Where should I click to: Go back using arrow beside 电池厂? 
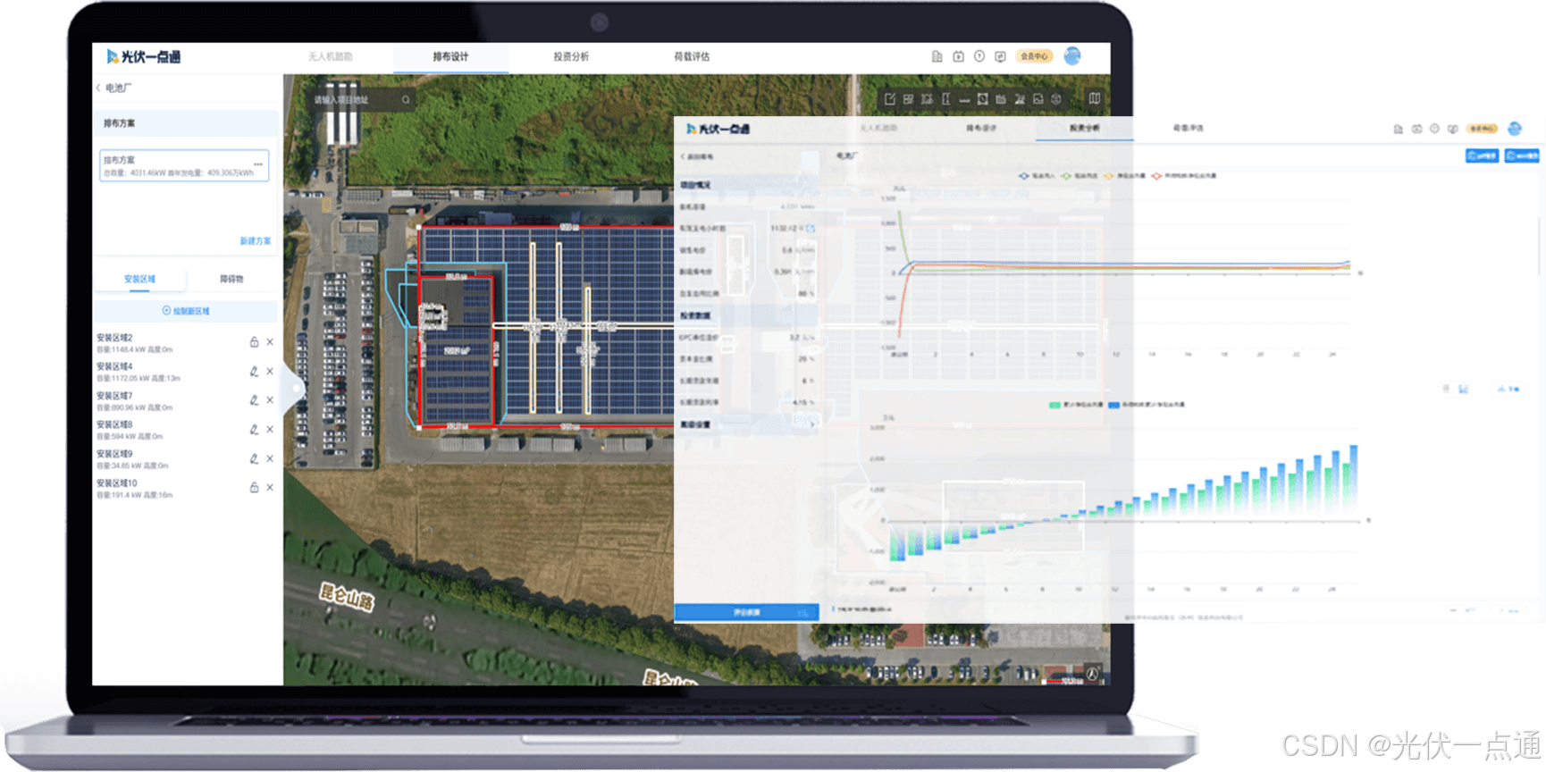[x=98, y=88]
